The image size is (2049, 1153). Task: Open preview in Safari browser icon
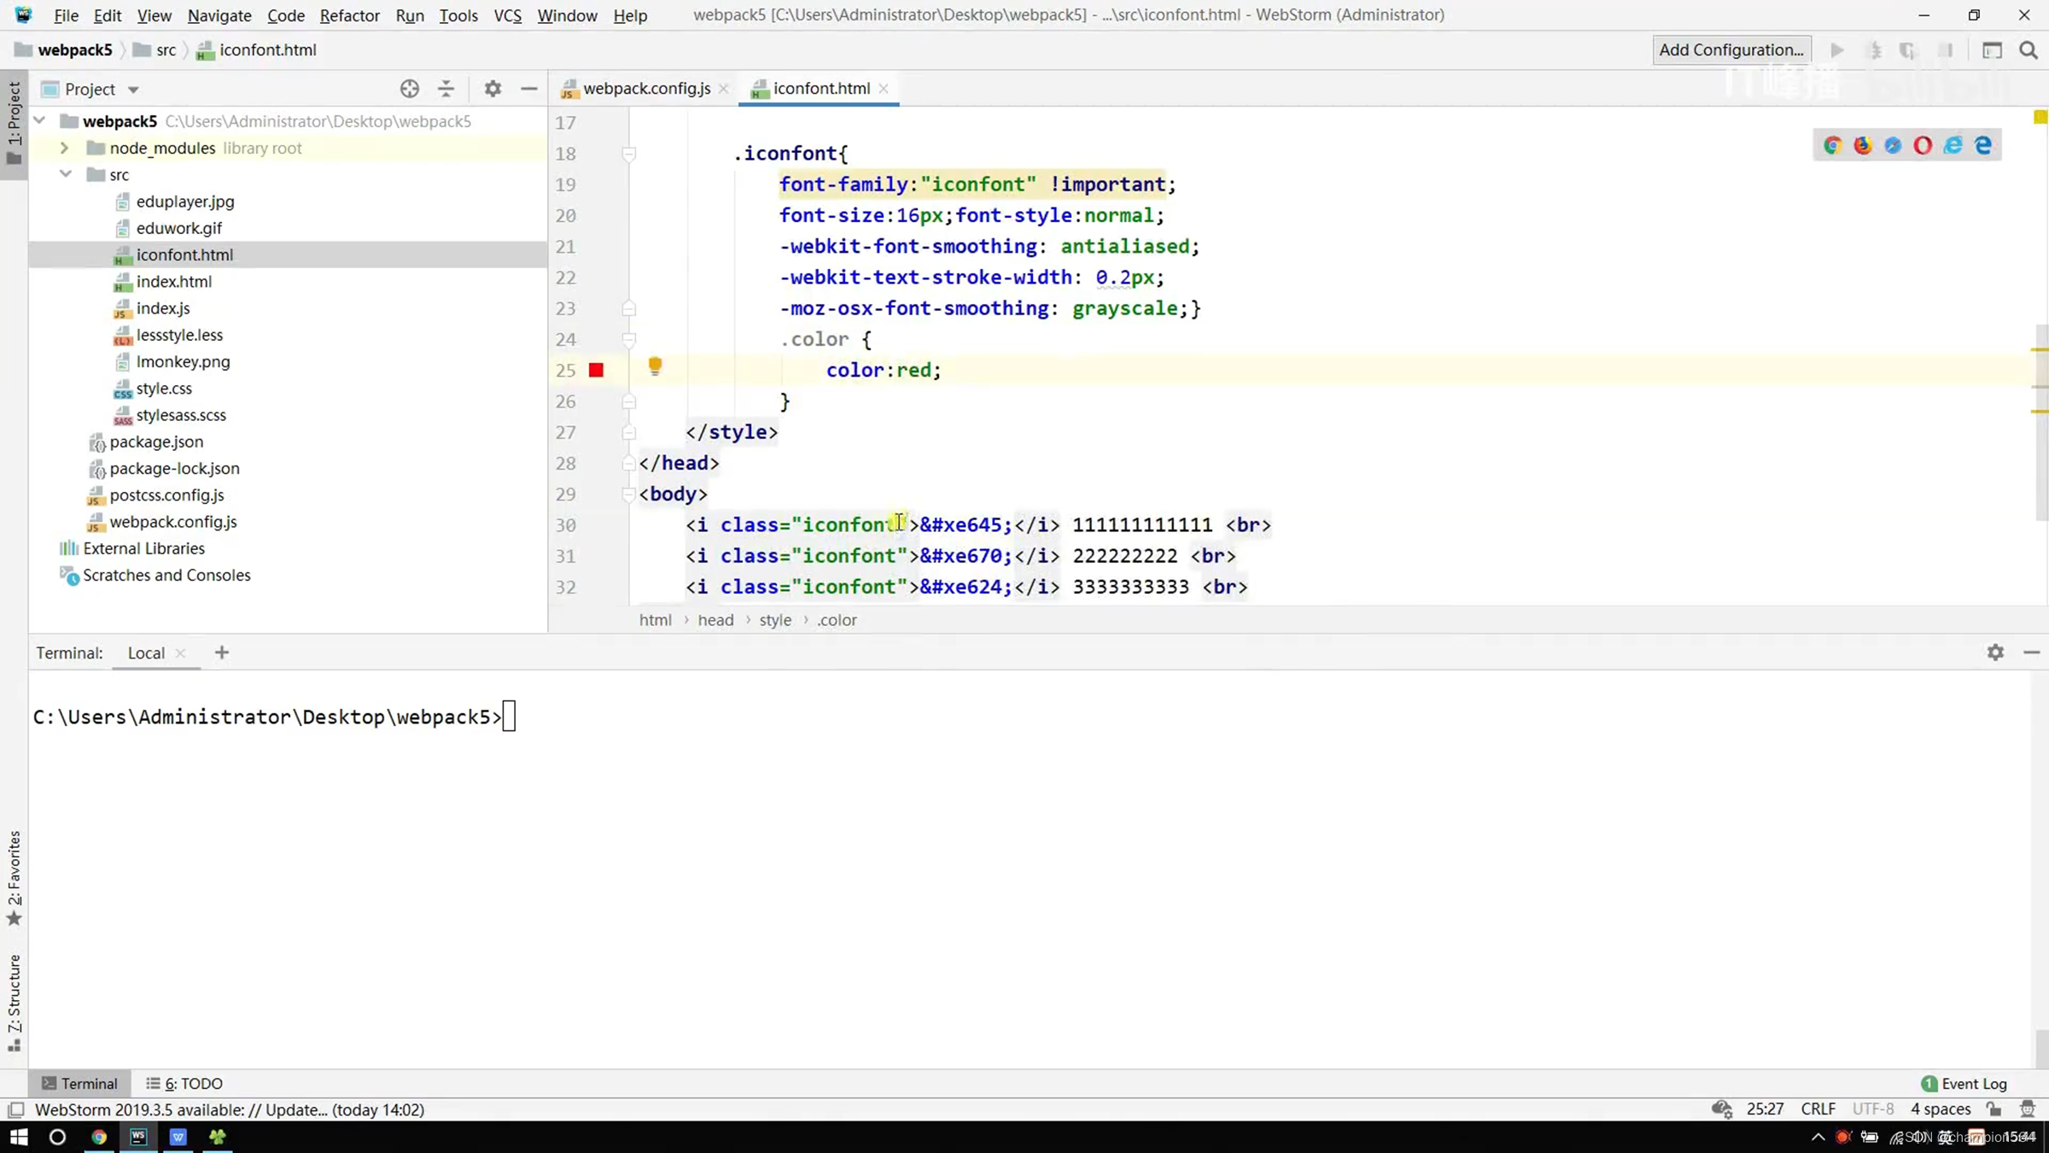[x=1893, y=145]
